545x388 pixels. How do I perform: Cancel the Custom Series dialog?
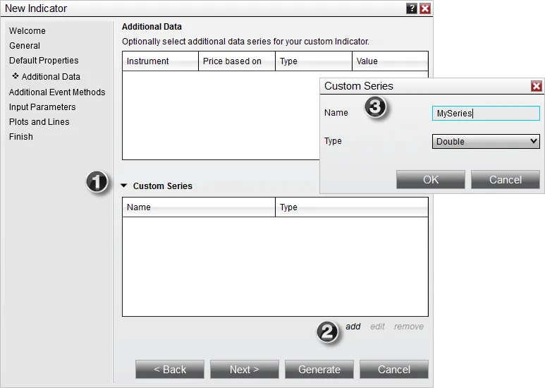click(x=505, y=179)
